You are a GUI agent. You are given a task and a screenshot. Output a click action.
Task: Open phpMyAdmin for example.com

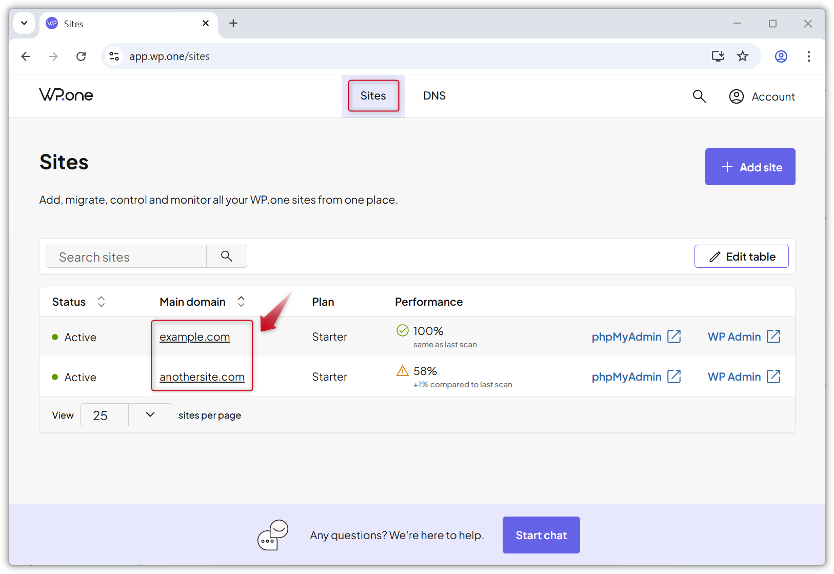coord(636,337)
